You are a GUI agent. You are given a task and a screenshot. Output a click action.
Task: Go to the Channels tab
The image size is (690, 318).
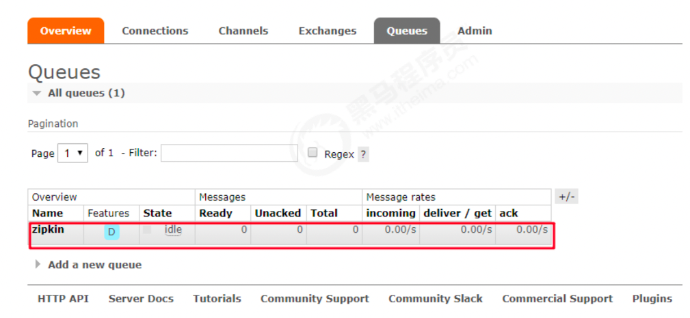click(x=243, y=31)
